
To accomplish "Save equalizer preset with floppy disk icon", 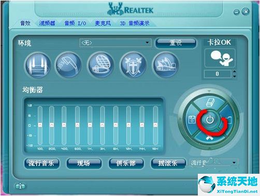I will (x=192, y=119).
